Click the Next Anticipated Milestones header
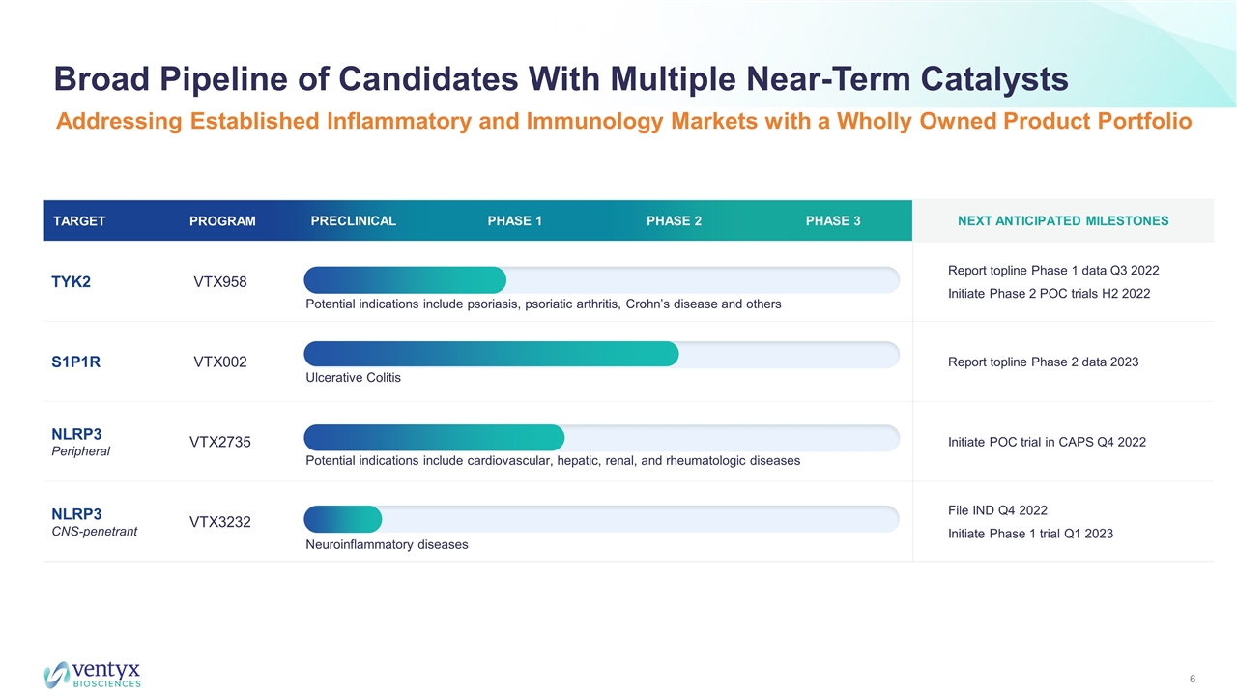The width and height of the screenshot is (1237, 696). pos(1062,220)
